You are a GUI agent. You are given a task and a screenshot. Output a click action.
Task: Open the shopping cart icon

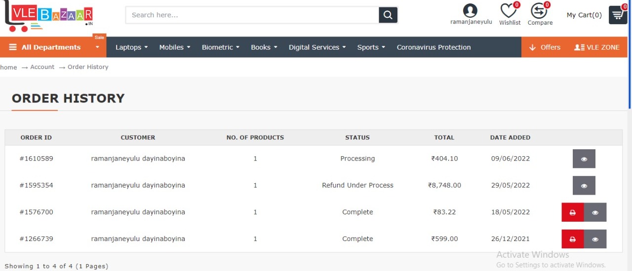click(617, 15)
